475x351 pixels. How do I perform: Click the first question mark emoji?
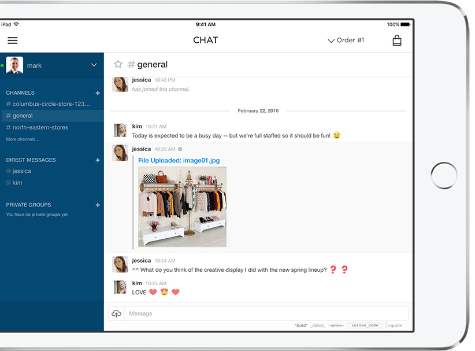pyautogui.click(x=333, y=269)
